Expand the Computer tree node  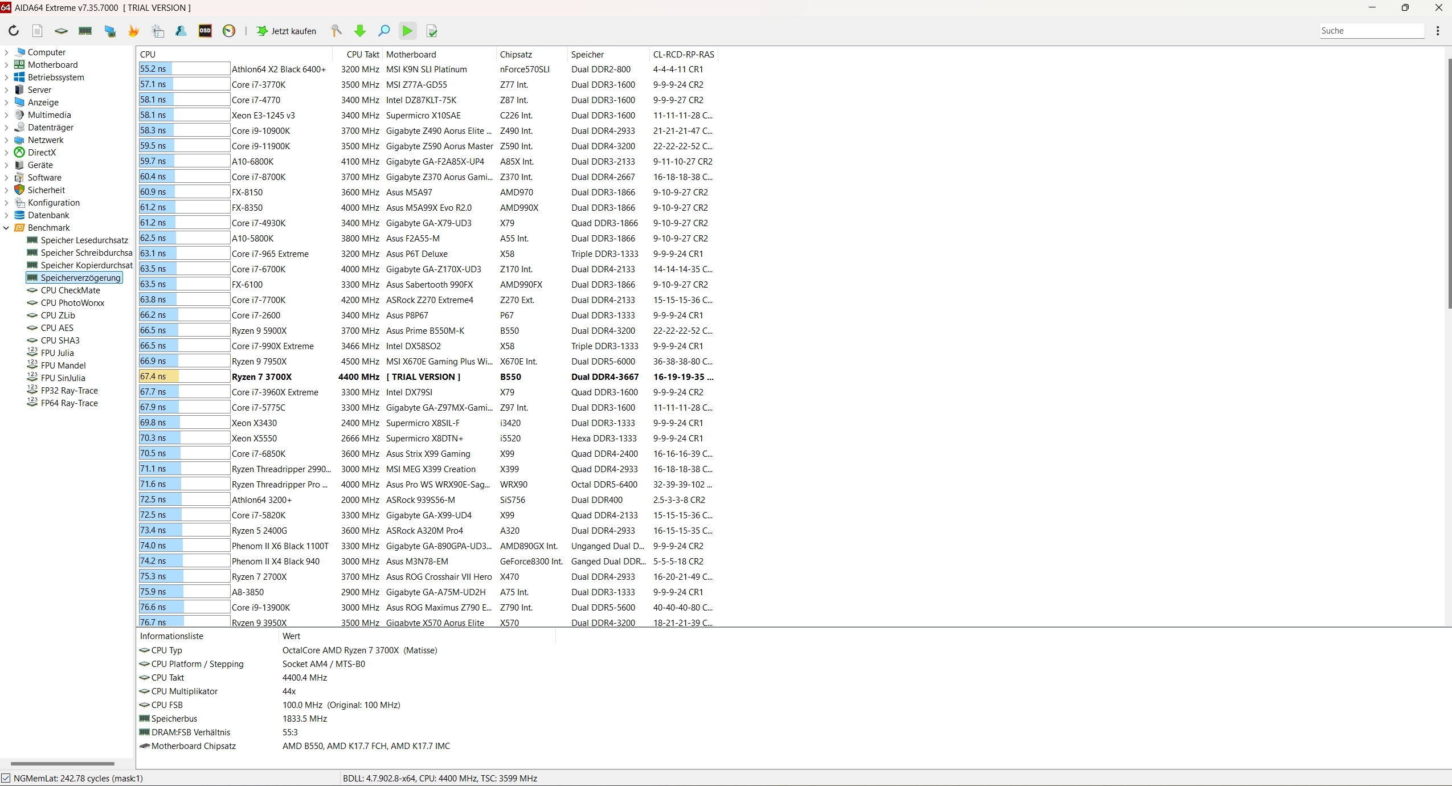click(x=6, y=52)
